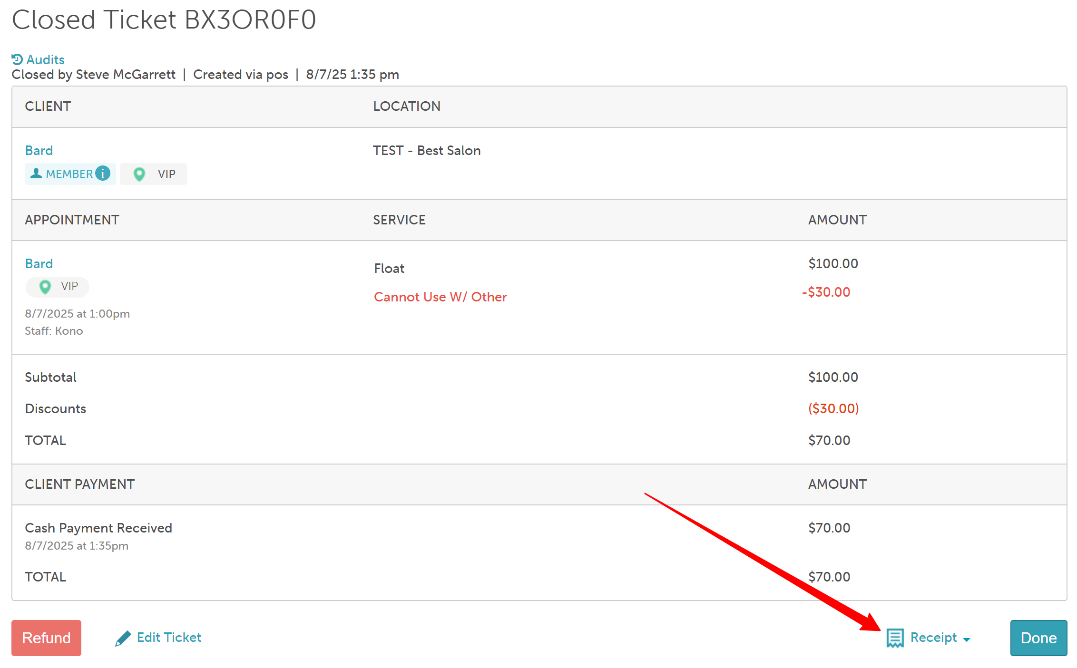This screenshot has height=668, width=1077.
Task: Click the MEMBER badge
Action: click(69, 174)
